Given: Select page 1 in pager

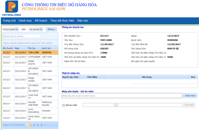Looking at the screenshot, I should tap(31, 125).
